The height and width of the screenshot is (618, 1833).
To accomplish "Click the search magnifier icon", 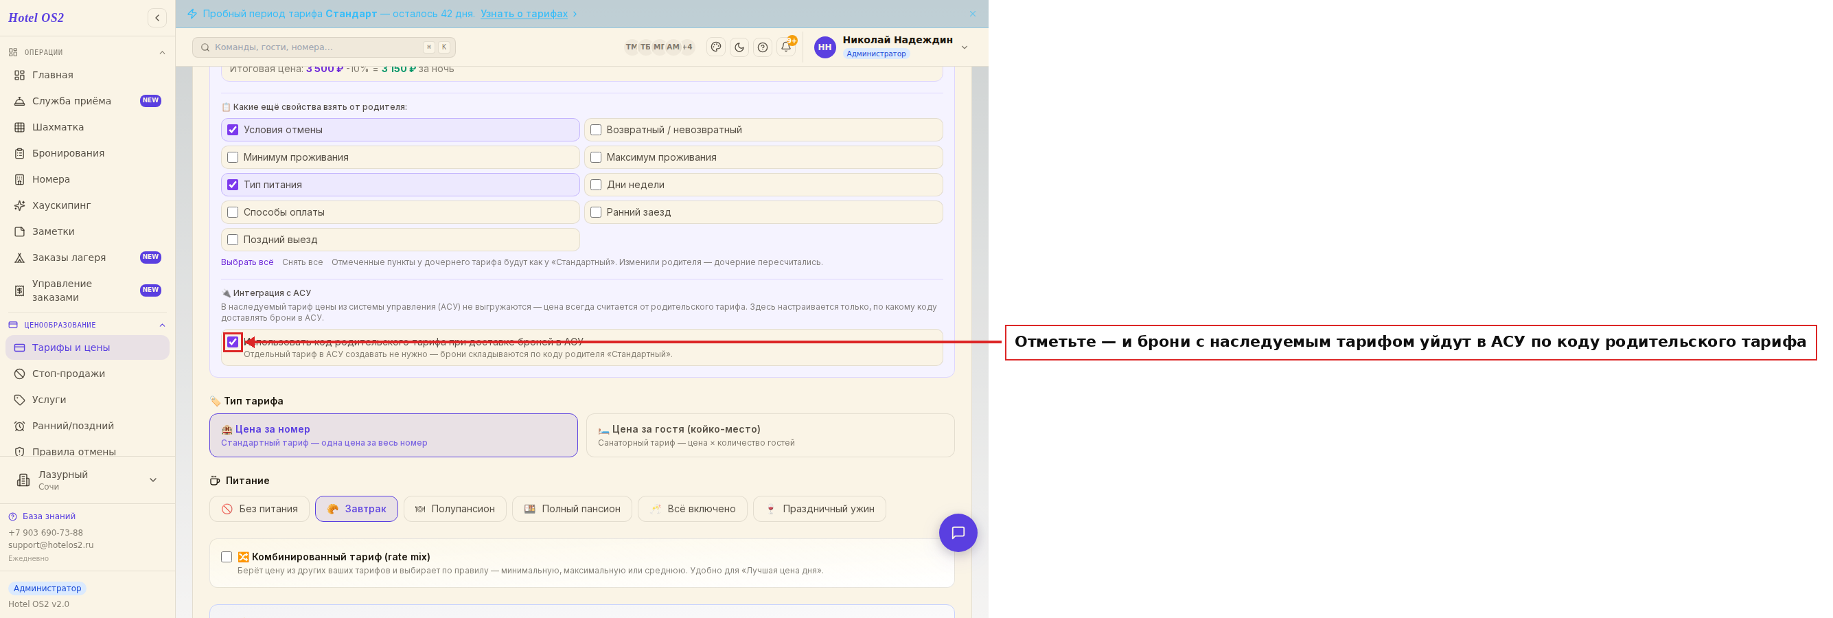I will point(205,47).
